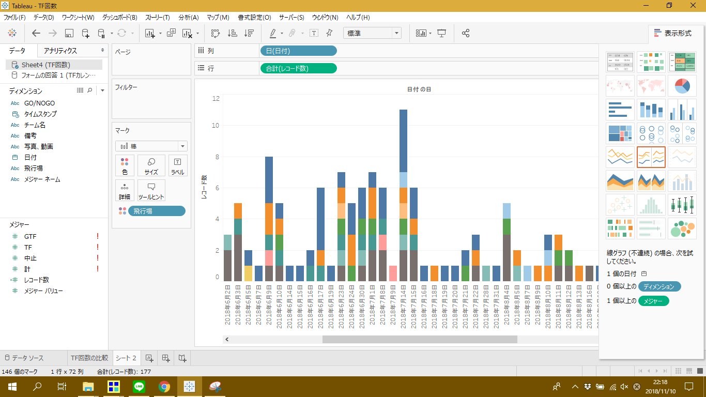Open Label card in Marks
The height and width of the screenshot is (397, 706).
click(178, 165)
